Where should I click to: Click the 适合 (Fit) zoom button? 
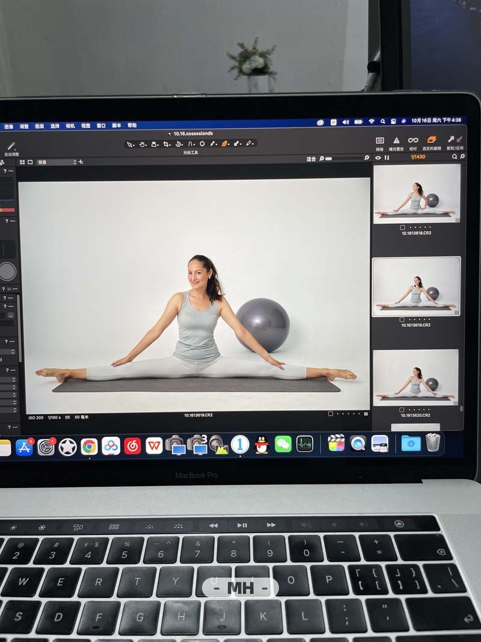point(311,159)
